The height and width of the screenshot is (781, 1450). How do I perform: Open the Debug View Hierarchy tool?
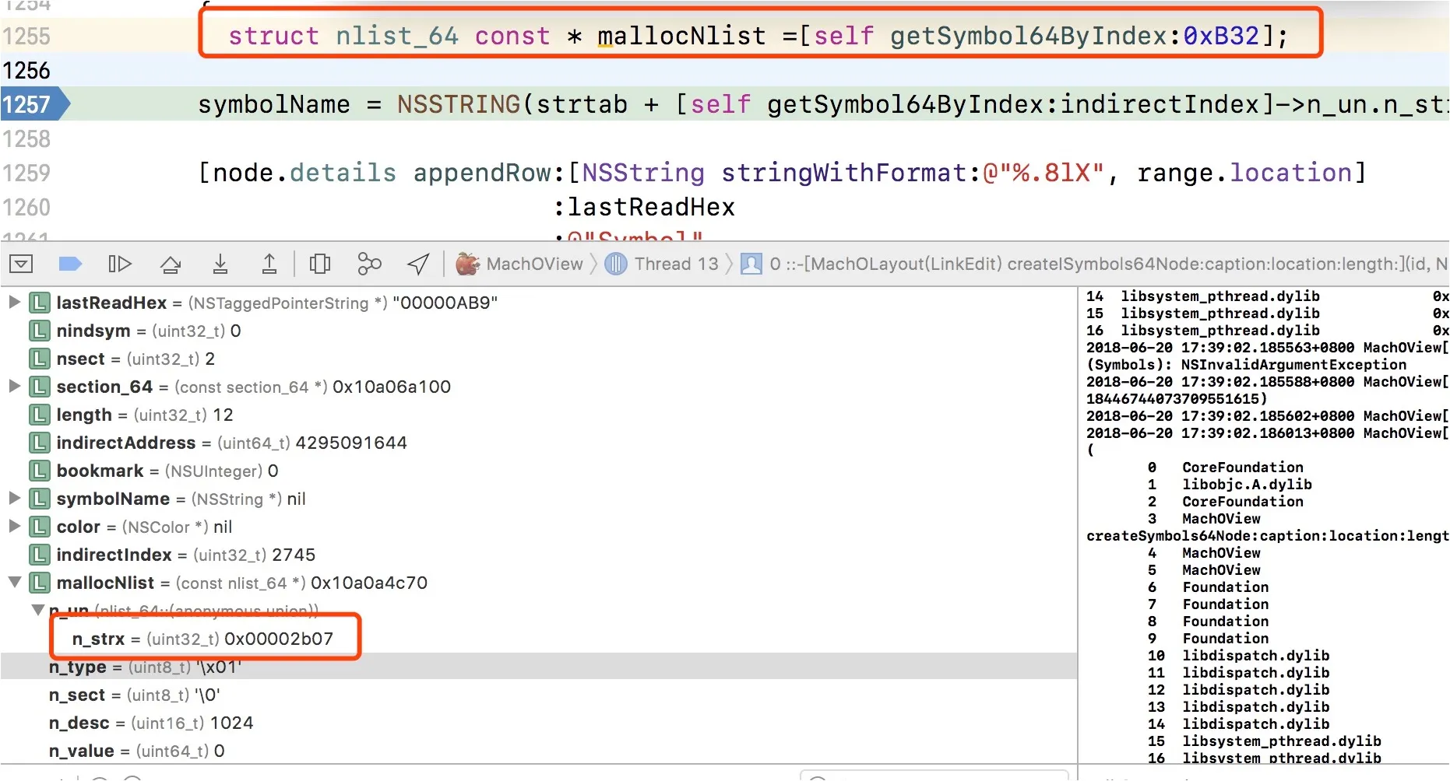319,264
